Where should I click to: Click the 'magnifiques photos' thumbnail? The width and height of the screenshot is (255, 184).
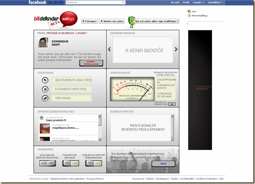(x=45, y=128)
